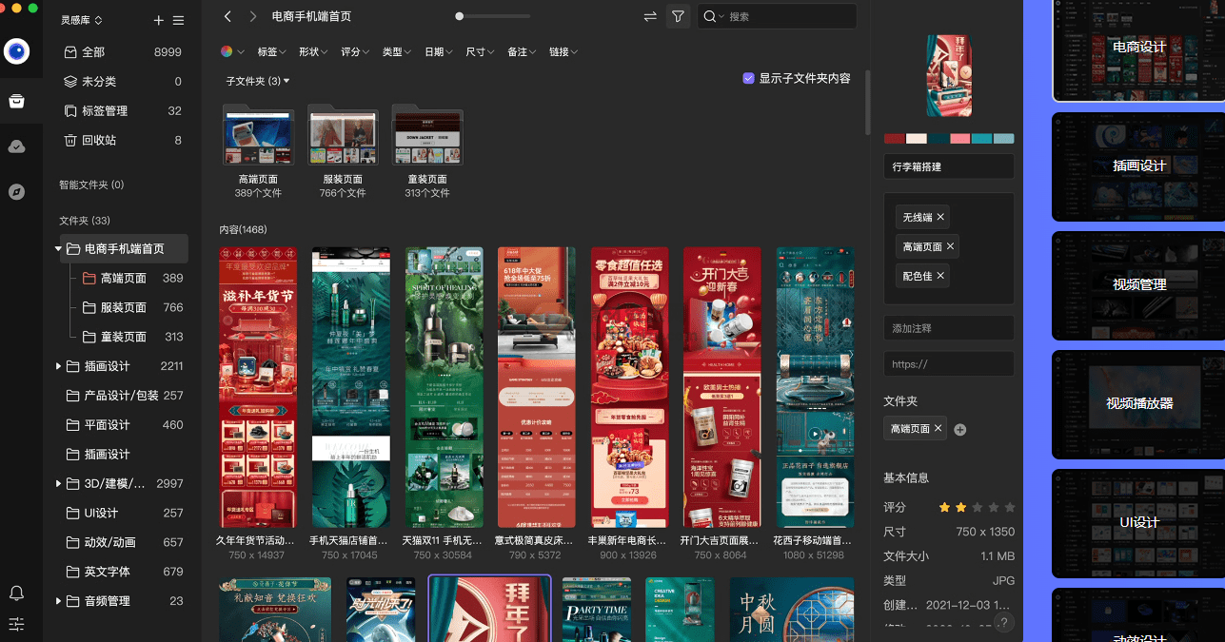Expand the 插画设计 folder in the tree
Image resolution: width=1225 pixels, height=642 pixels.
(58, 365)
